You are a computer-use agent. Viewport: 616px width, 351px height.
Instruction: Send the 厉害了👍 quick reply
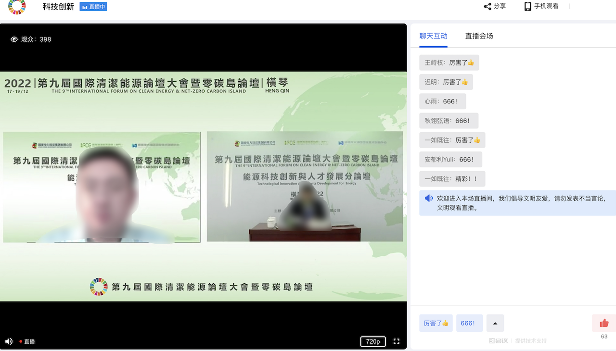pyautogui.click(x=436, y=323)
